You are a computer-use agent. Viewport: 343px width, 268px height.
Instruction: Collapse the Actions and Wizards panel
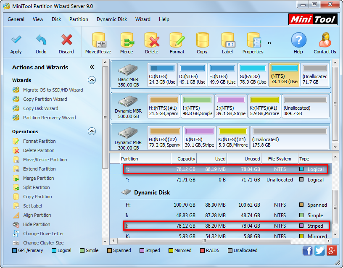tap(92, 67)
